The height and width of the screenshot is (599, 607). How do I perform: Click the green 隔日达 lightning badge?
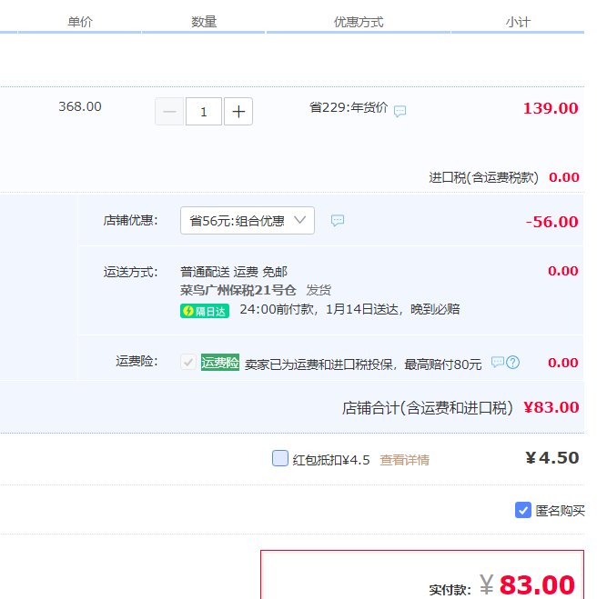pos(205,310)
